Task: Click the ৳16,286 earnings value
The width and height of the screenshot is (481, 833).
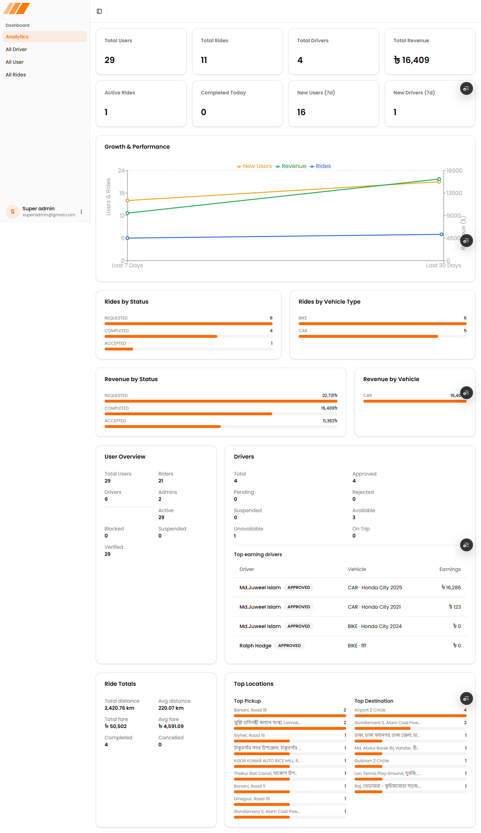Action: click(x=451, y=588)
